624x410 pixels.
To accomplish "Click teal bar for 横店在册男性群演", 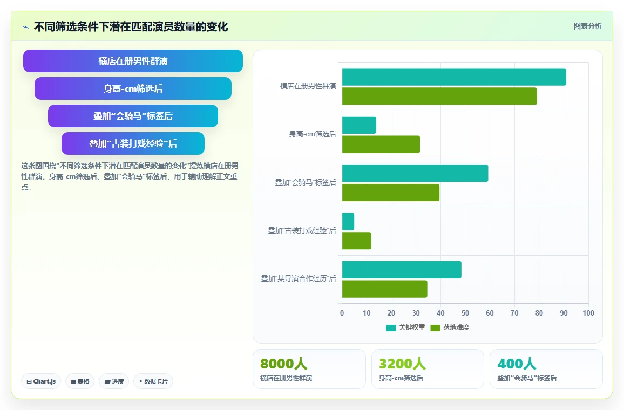I will (x=454, y=77).
